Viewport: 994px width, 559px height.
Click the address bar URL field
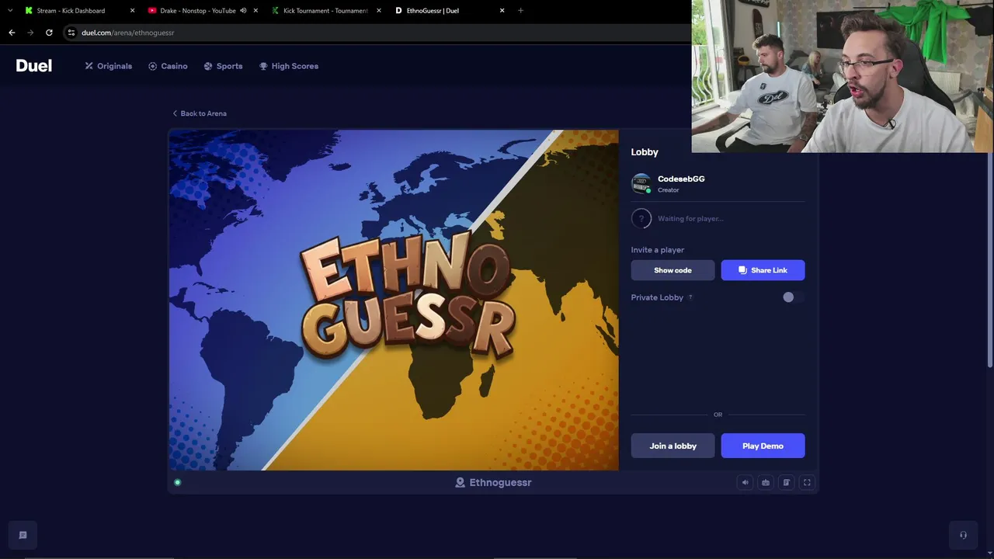(x=377, y=33)
